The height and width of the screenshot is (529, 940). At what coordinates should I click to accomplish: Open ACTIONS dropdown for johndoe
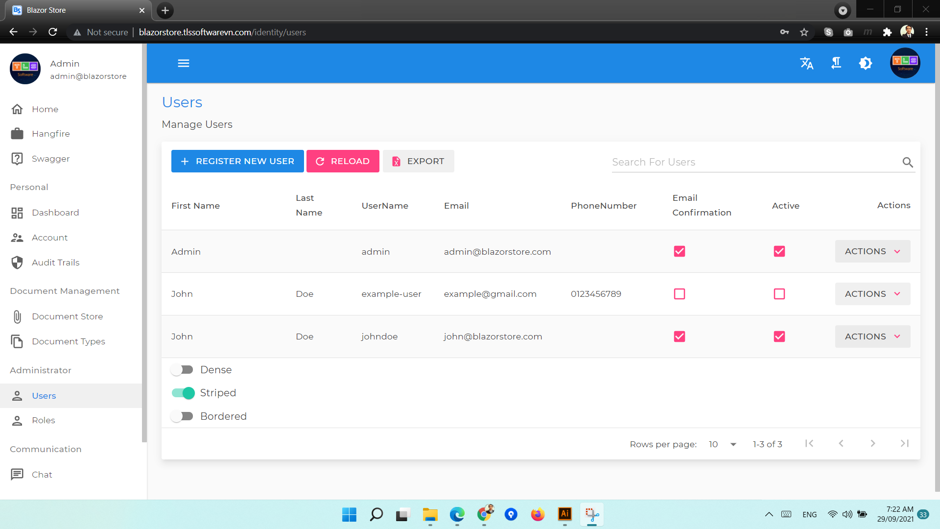[x=872, y=337]
